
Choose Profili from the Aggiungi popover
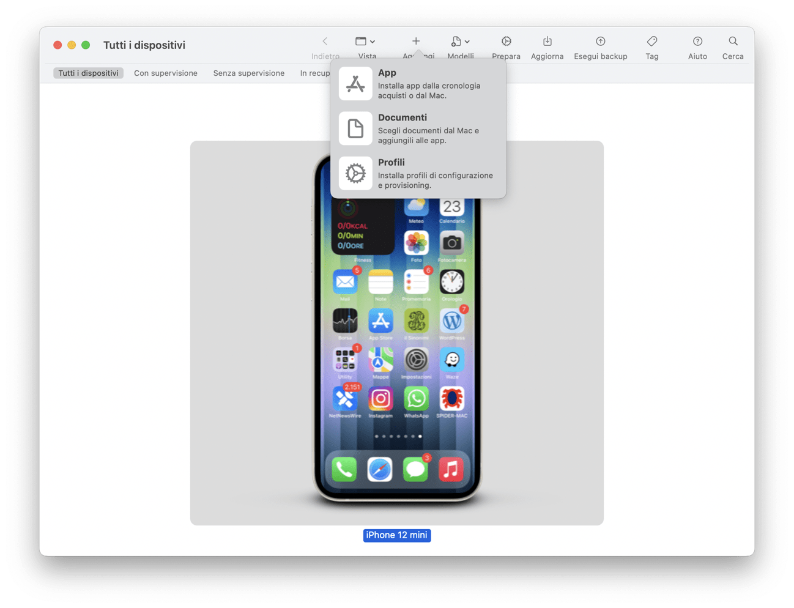tap(418, 173)
